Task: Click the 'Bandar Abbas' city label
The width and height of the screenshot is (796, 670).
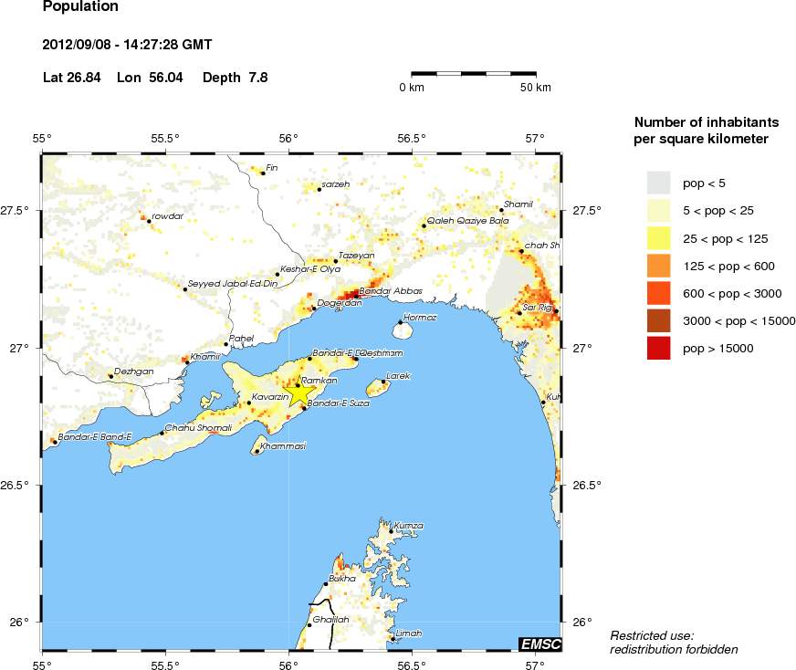Action: [391, 291]
